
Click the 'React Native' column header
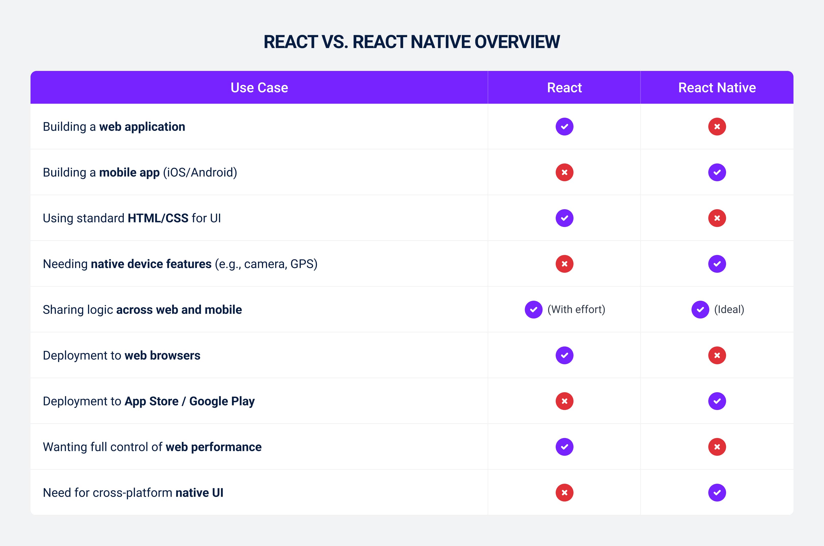click(x=717, y=87)
